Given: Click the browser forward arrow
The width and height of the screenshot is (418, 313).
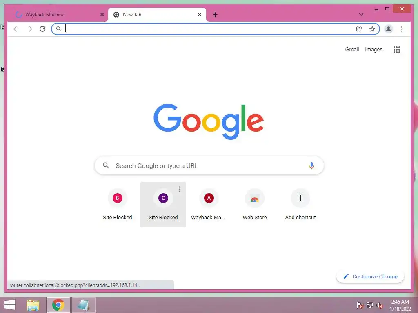Looking at the screenshot, I should click(29, 29).
